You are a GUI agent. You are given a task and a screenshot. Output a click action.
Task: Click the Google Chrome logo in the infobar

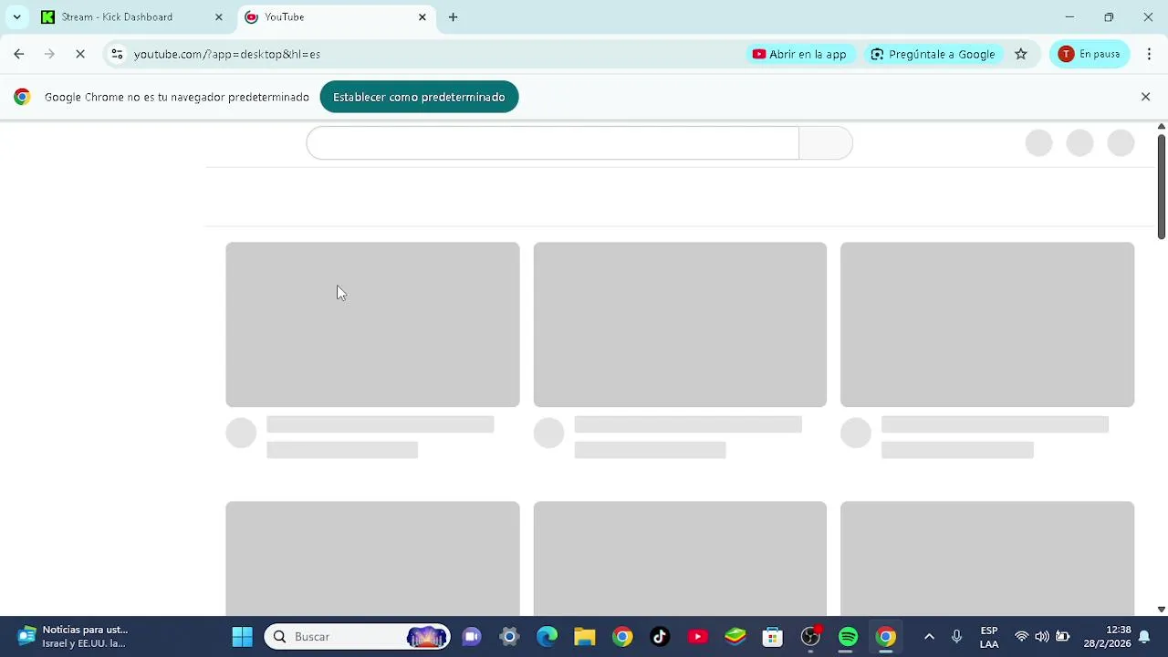click(x=22, y=97)
